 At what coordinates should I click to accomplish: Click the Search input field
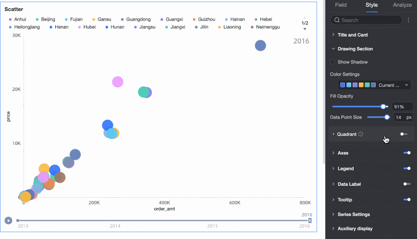click(366, 20)
